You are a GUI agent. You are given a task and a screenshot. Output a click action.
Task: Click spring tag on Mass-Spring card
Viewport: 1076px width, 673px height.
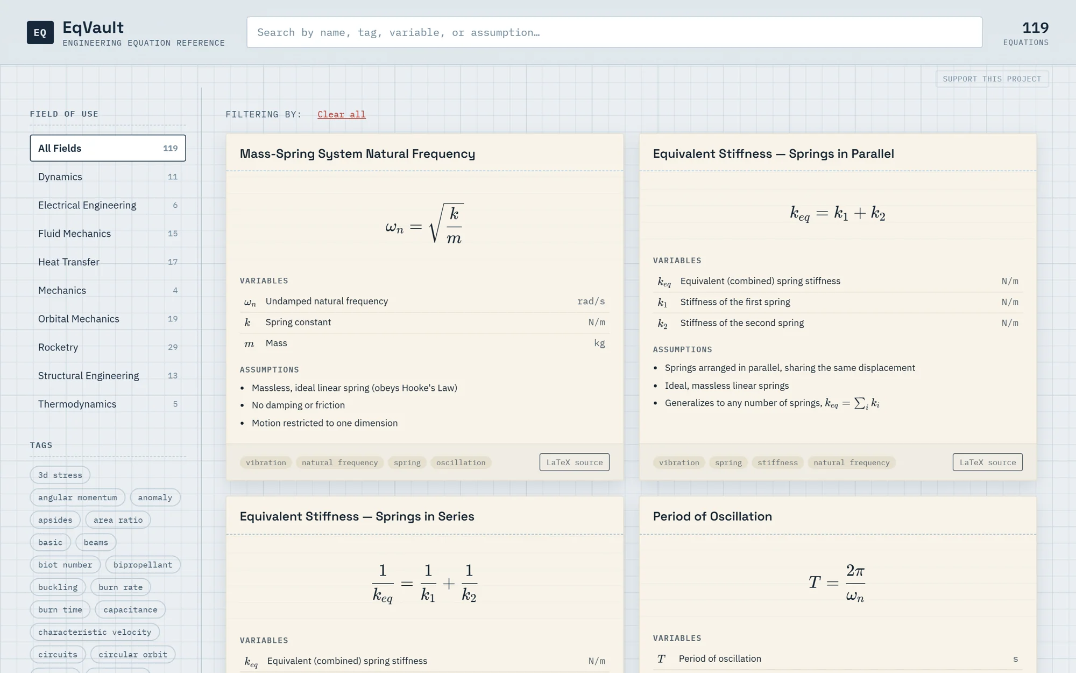pyautogui.click(x=407, y=462)
